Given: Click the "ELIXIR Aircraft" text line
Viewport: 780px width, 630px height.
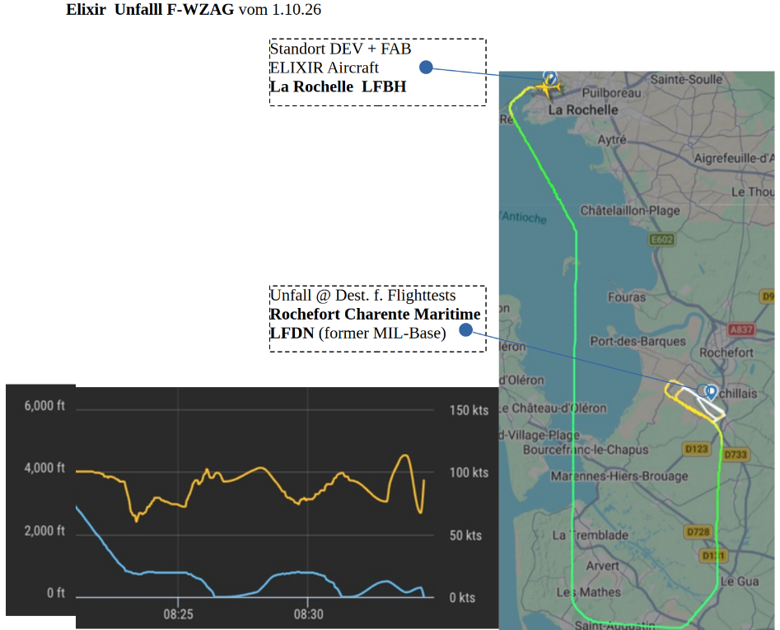Looking at the screenshot, I should (x=325, y=68).
